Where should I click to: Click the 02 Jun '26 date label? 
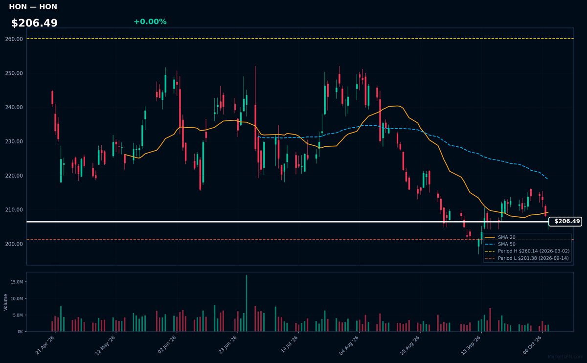166,345
